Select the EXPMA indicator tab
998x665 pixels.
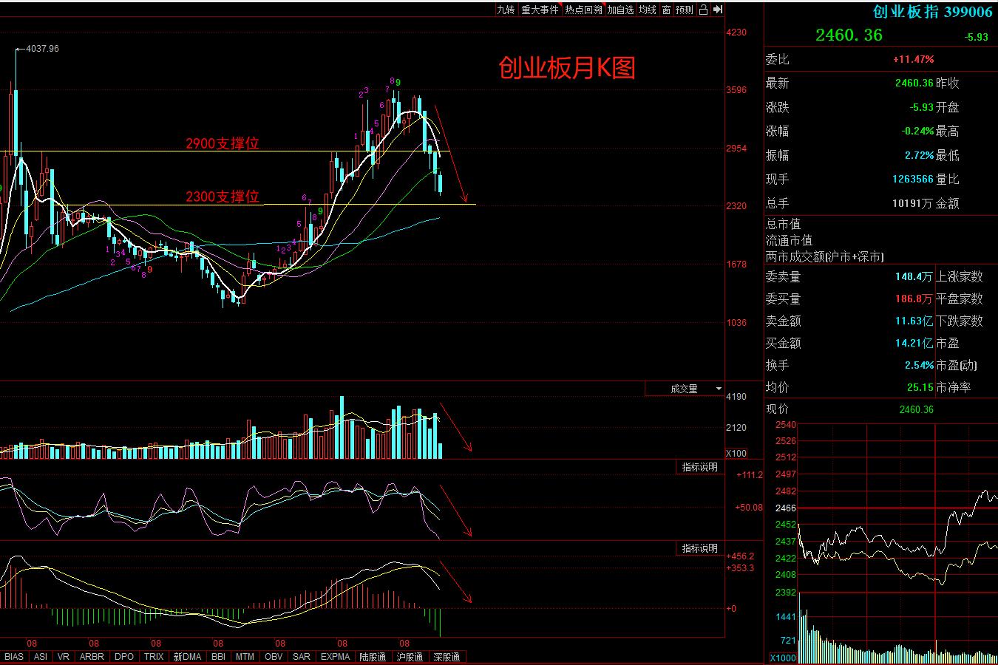coord(336,657)
